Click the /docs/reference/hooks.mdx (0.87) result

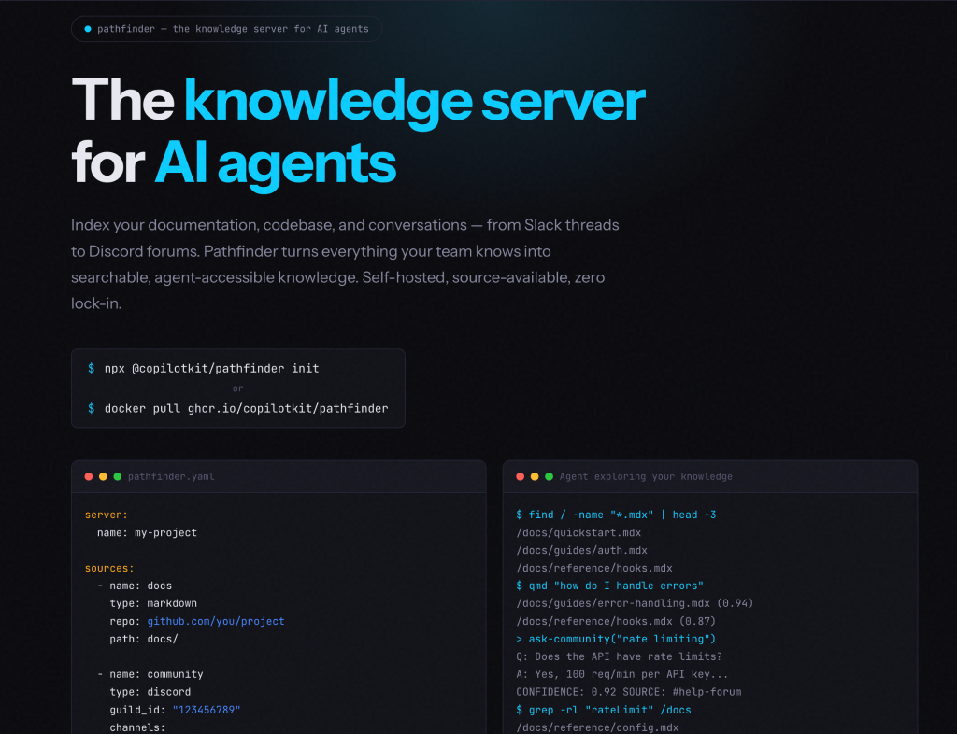tap(616, 621)
